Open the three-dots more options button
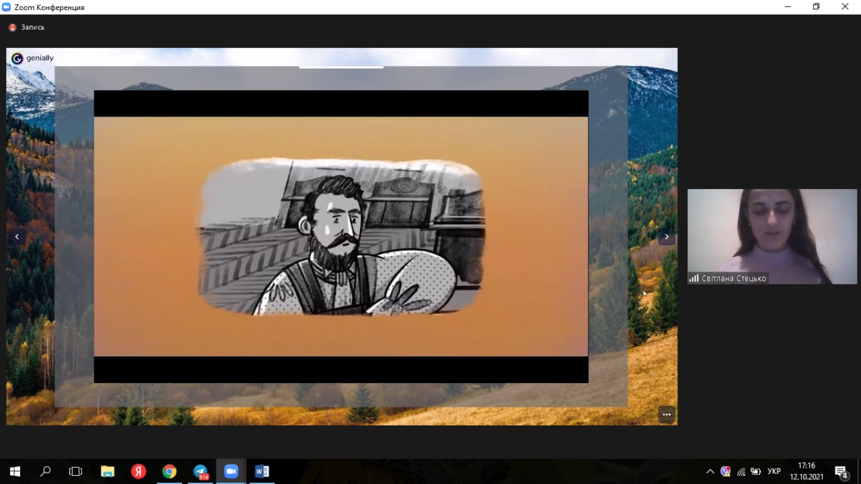This screenshot has height=484, width=861. pyautogui.click(x=667, y=415)
